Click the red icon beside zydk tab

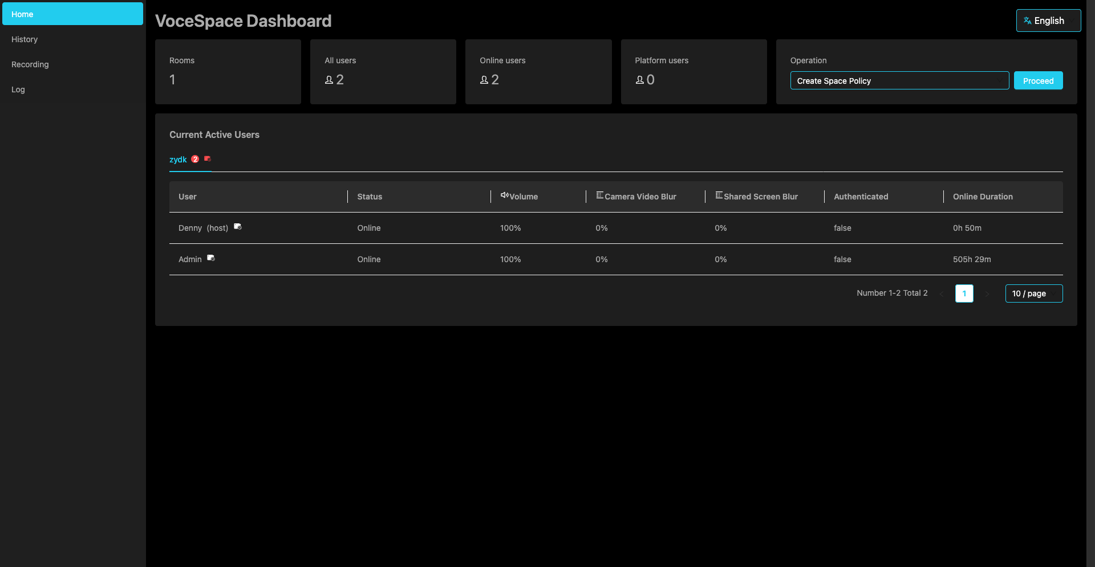coord(208,159)
